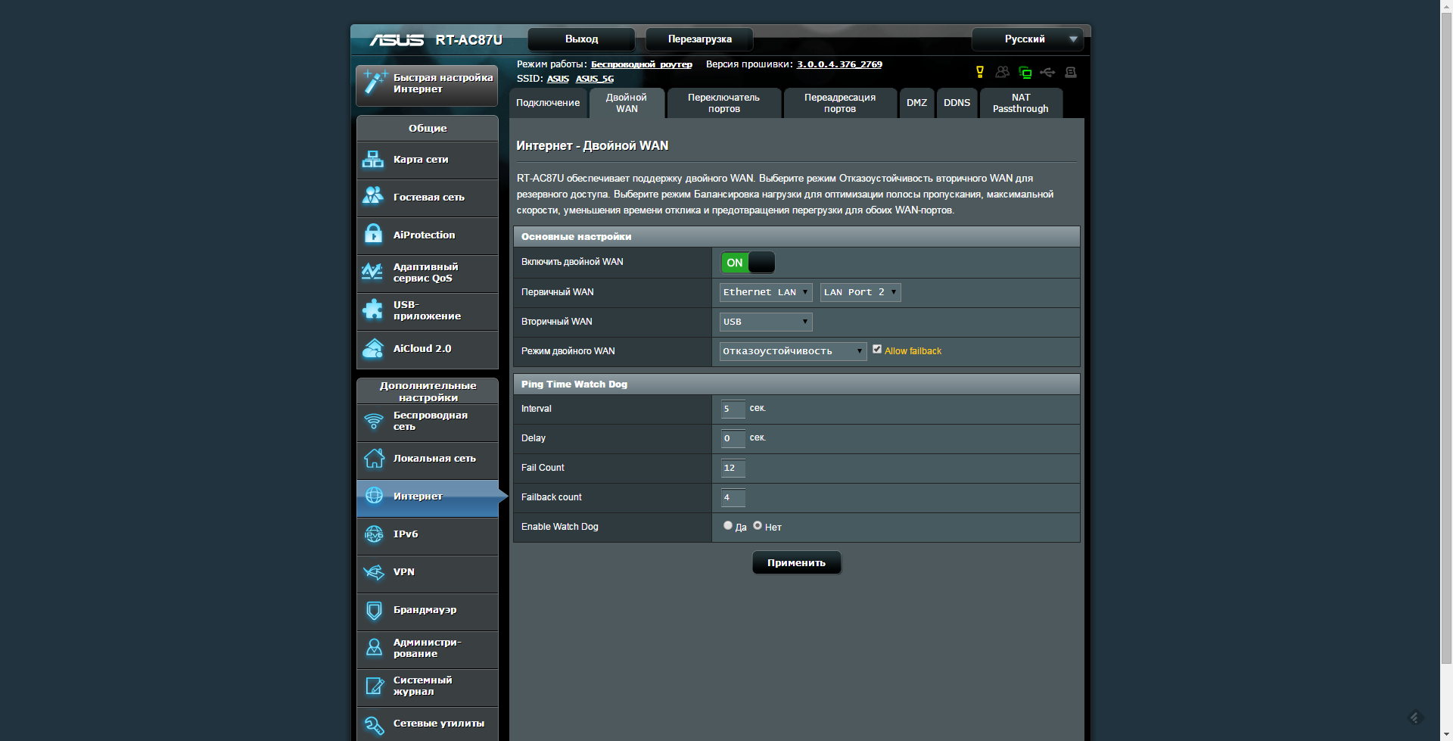Click the Failback count input field
The width and height of the screenshot is (1453, 741).
(x=733, y=497)
